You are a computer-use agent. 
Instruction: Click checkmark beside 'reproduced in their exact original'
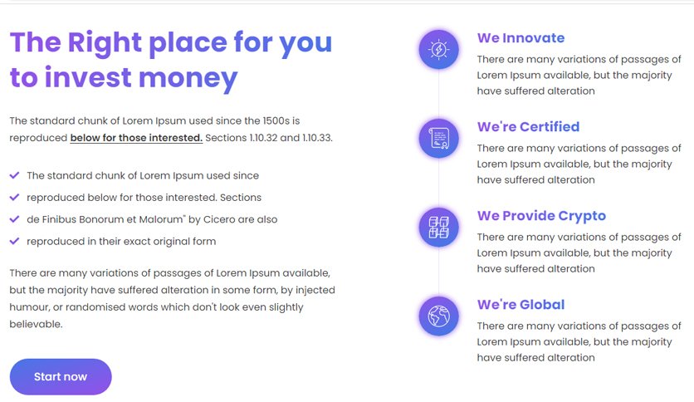tap(15, 242)
